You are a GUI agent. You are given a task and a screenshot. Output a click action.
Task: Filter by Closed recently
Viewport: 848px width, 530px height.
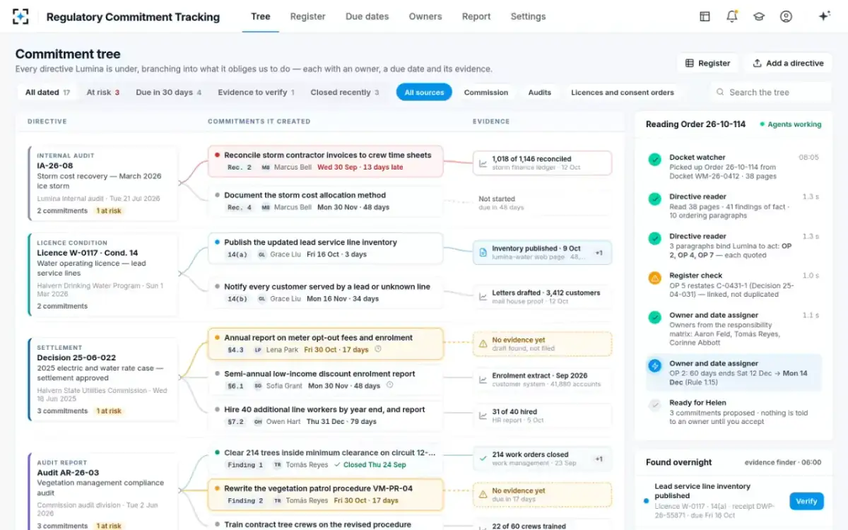tap(345, 92)
